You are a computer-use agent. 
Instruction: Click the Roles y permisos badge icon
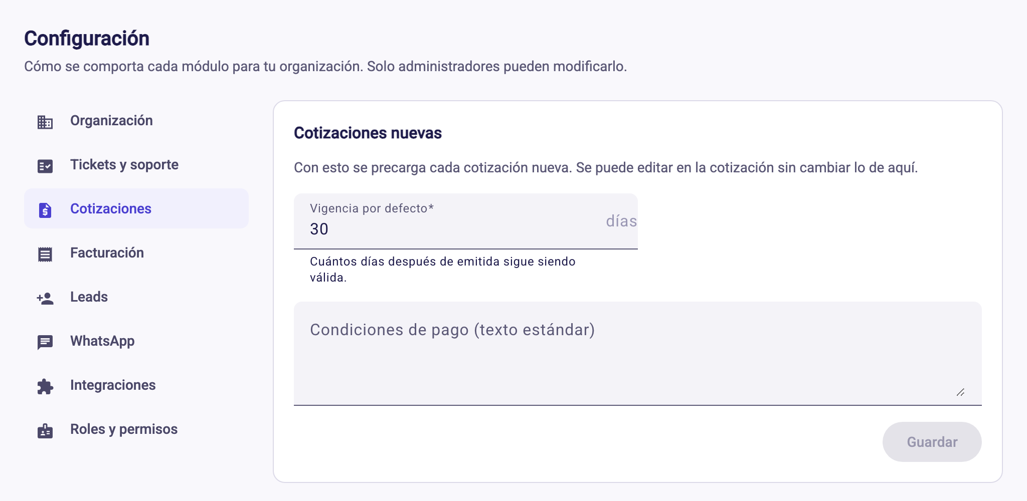click(x=45, y=430)
